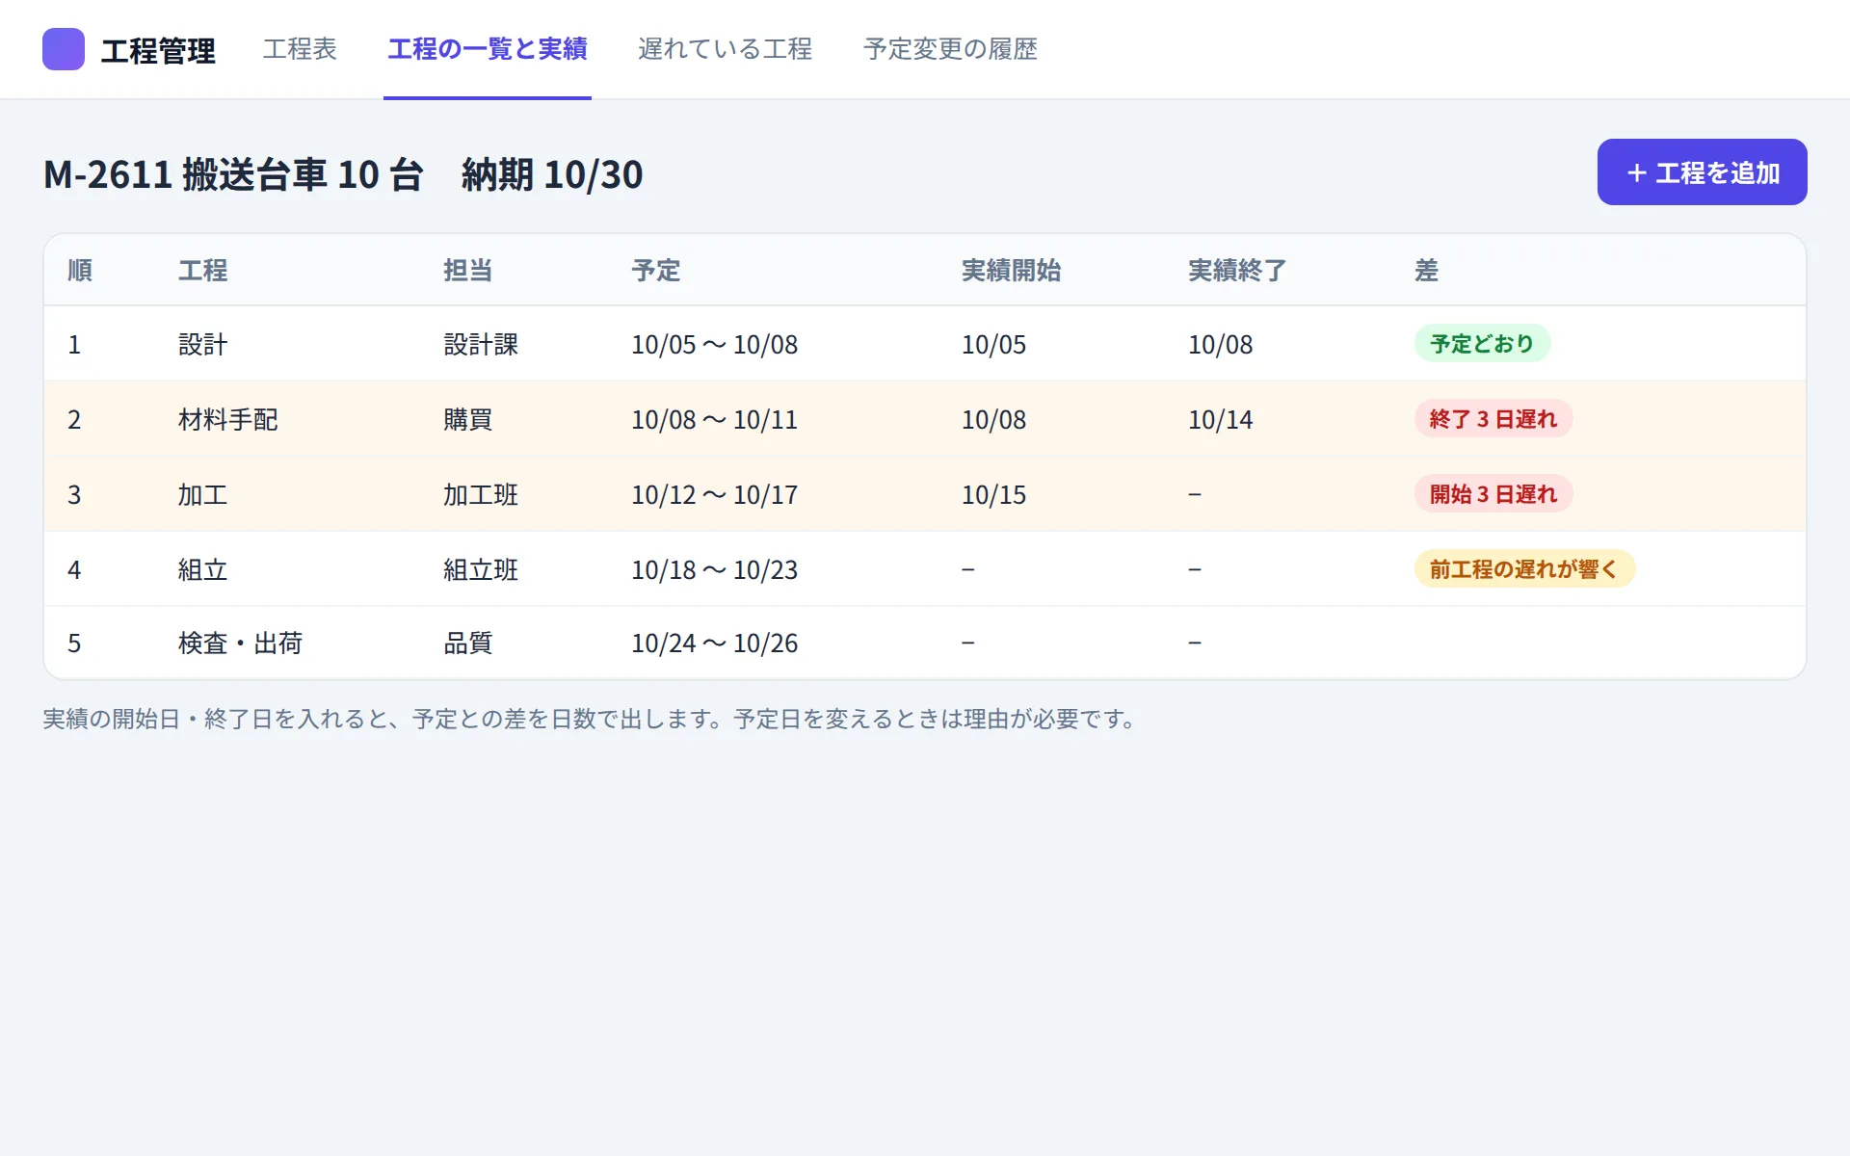This screenshot has width=1850, height=1156.
Task: Click the 予定どおり status badge
Action: tap(1482, 344)
